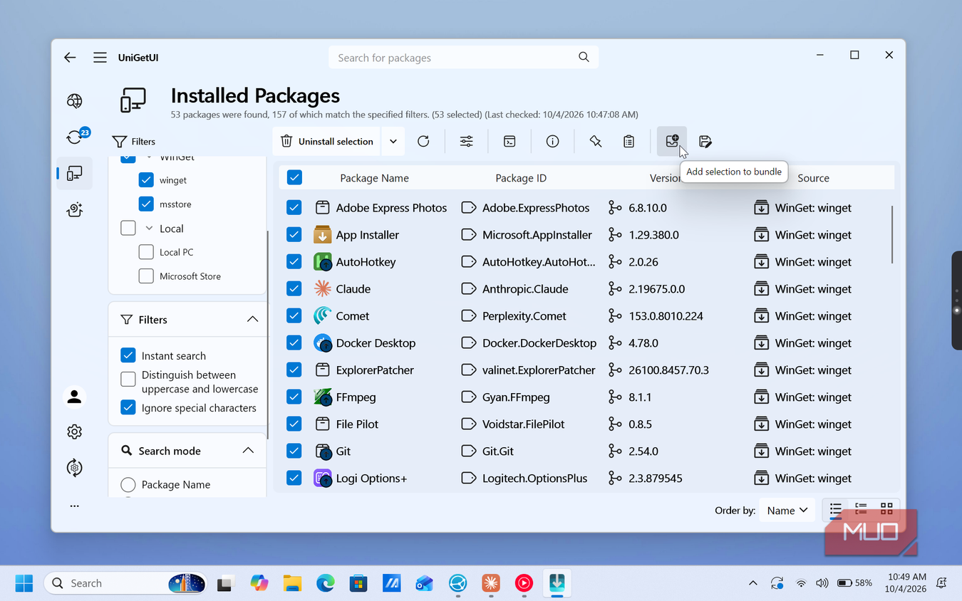
Task: Open Software Updates with 23 badge
Action: [75, 137]
